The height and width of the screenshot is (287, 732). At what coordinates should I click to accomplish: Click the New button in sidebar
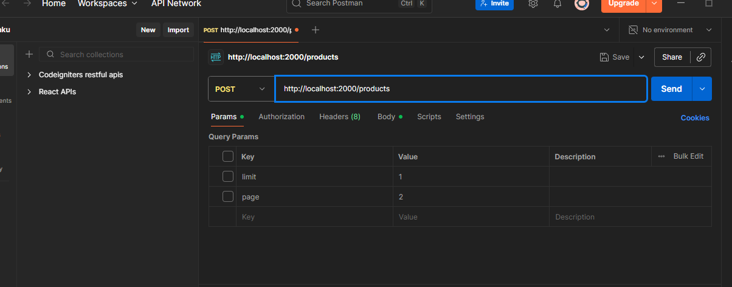pyautogui.click(x=148, y=30)
